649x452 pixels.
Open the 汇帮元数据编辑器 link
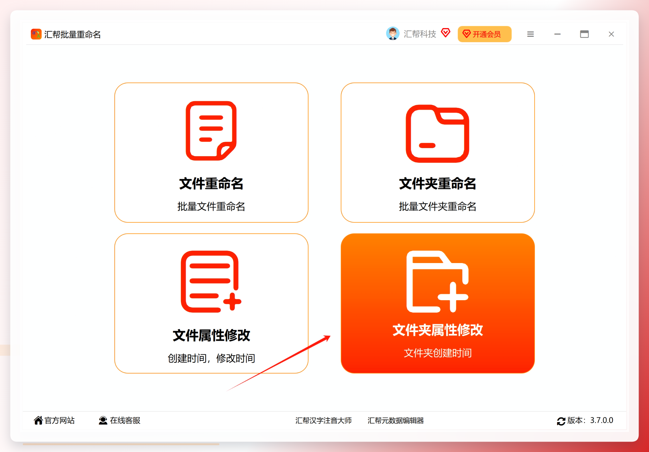point(396,421)
